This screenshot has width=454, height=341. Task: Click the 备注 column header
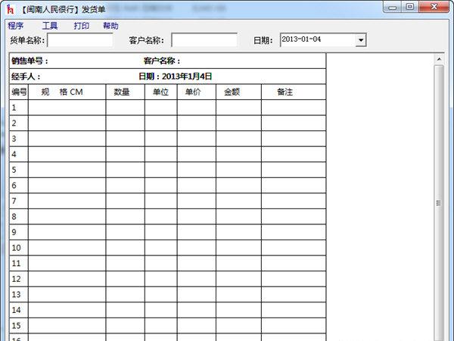tap(285, 92)
